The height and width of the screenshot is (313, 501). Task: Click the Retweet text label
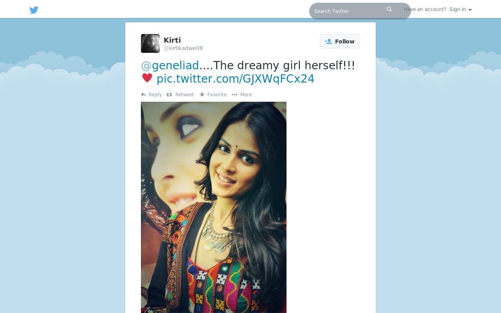point(185,95)
